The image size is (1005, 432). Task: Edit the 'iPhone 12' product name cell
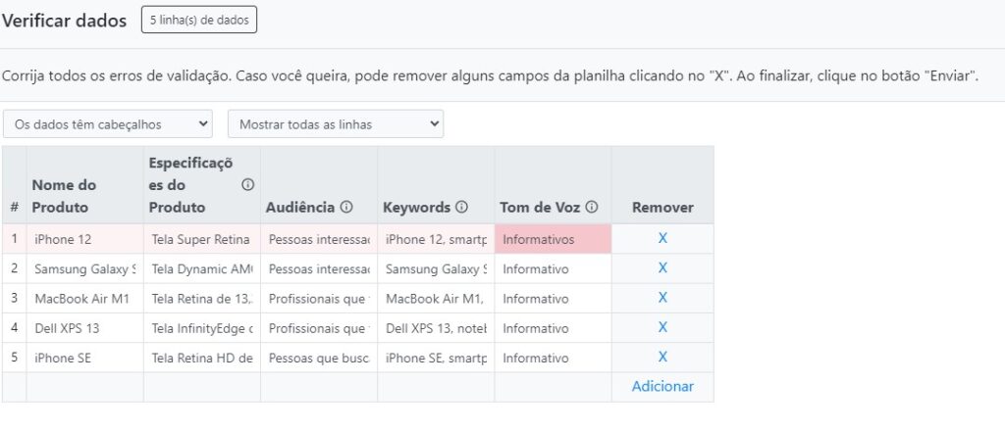pyautogui.click(x=84, y=239)
